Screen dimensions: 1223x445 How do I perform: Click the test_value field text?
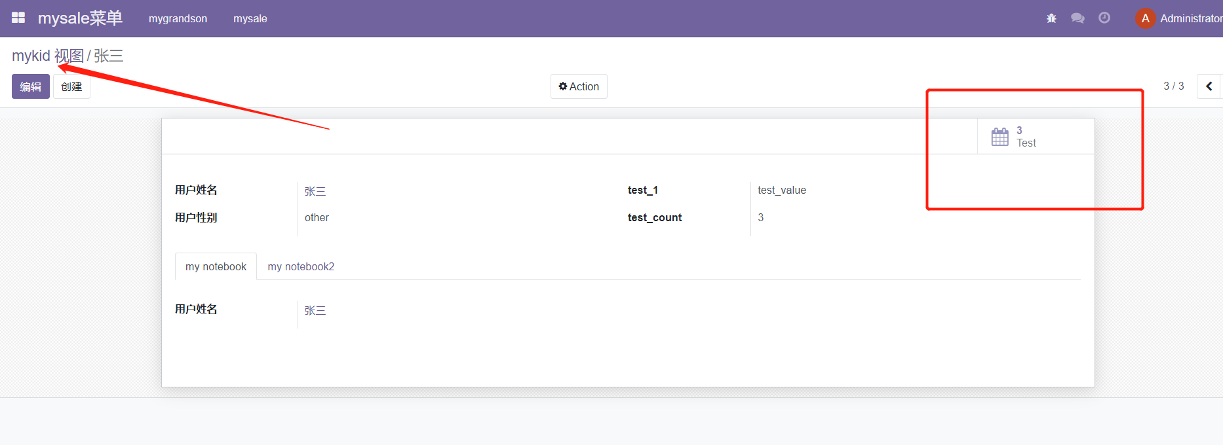pyautogui.click(x=782, y=190)
